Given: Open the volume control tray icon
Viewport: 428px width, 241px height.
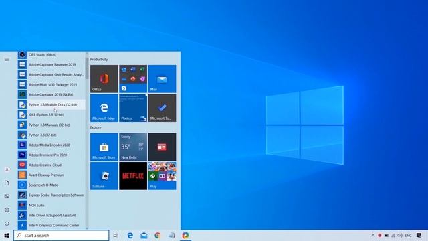Looking at the screenshot, I should 400,235.
